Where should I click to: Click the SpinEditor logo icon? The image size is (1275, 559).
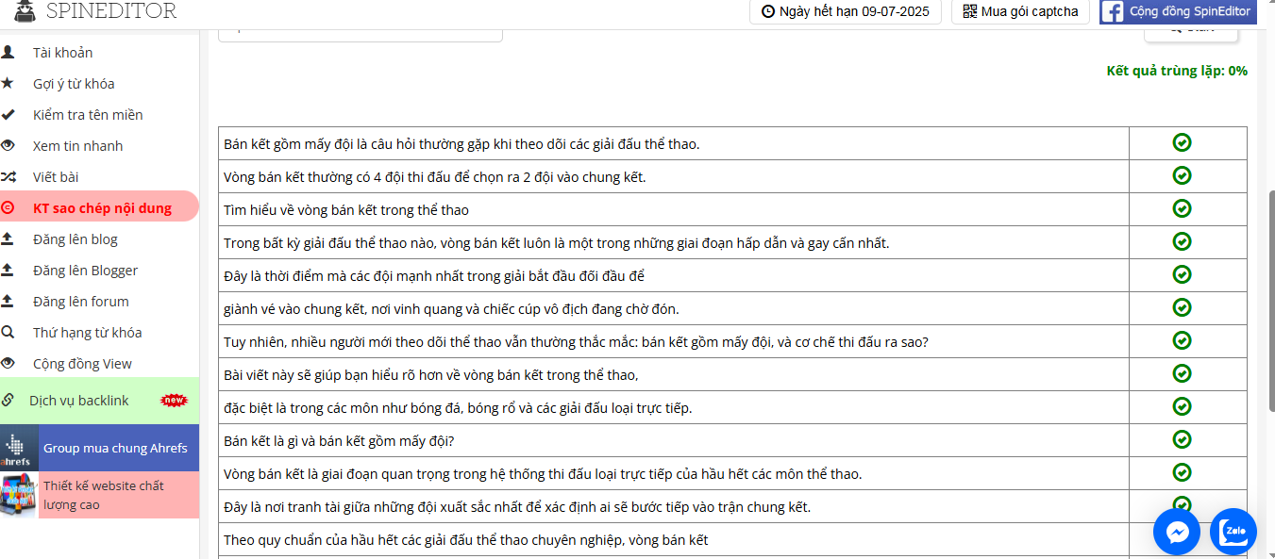(25, 10)
